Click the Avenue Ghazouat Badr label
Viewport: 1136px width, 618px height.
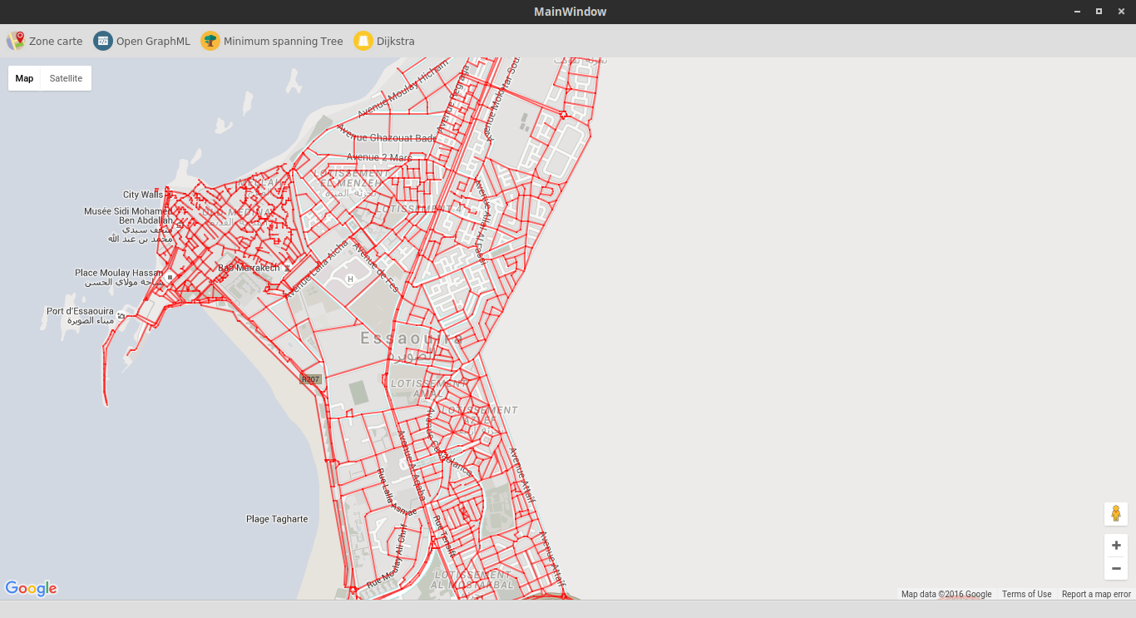(x=387, y=133)
